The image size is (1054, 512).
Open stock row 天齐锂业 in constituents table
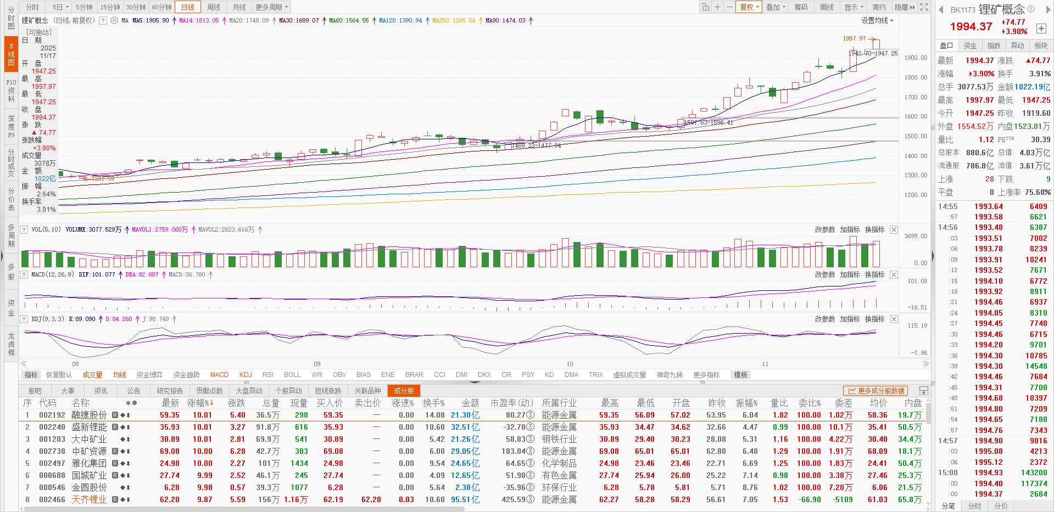(x=89, y=499)
